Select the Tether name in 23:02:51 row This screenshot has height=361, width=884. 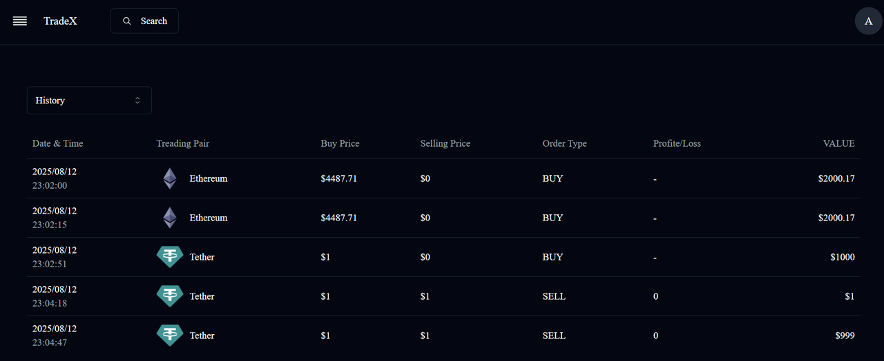pyautogui.click(x=202, y=257)
